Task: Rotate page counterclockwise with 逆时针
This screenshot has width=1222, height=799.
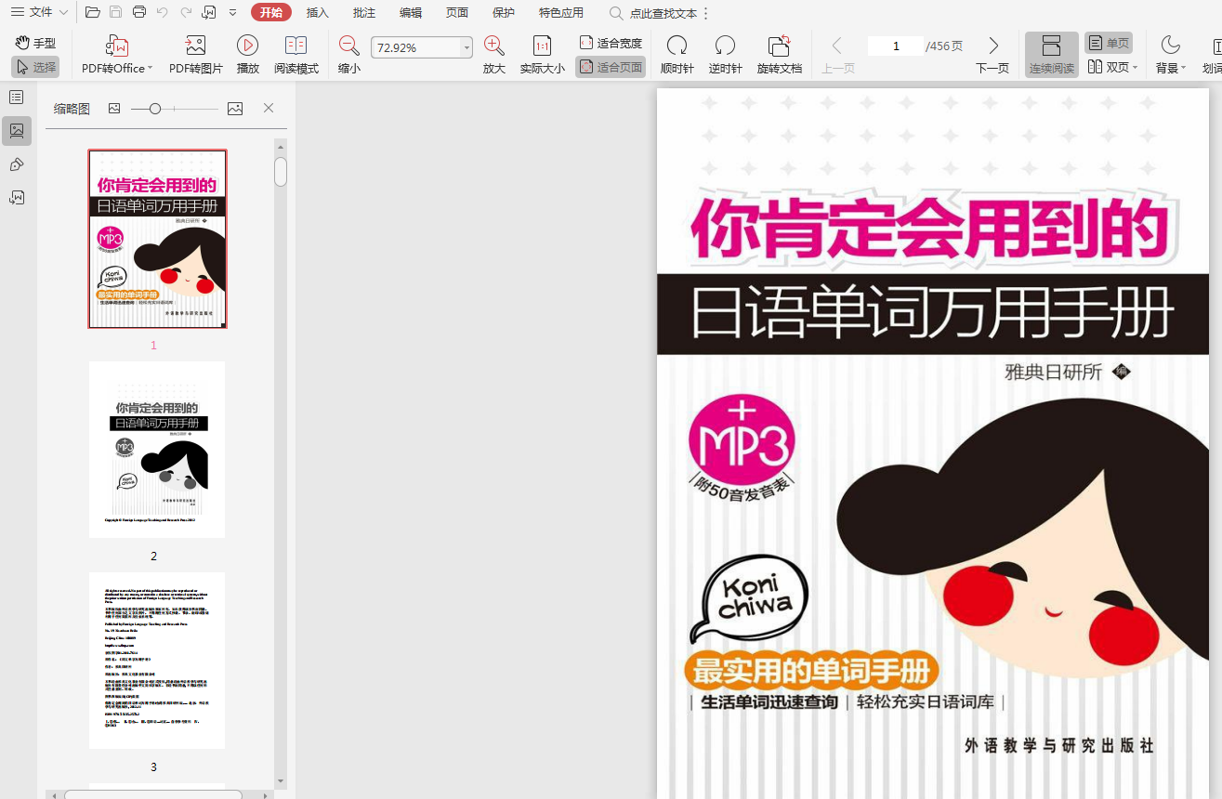Action: coord(725,46)
